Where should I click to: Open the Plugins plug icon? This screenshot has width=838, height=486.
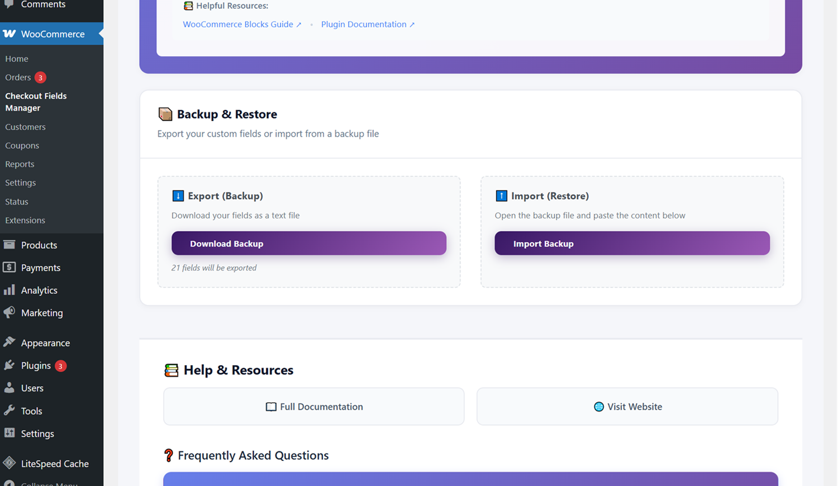pos(9,365)
